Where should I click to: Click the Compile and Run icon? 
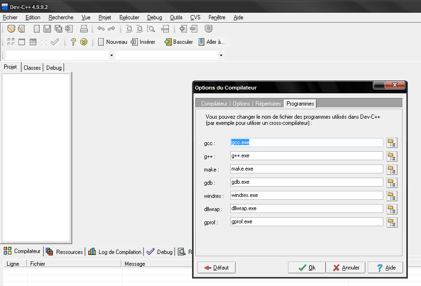click(x=33, y=42)
